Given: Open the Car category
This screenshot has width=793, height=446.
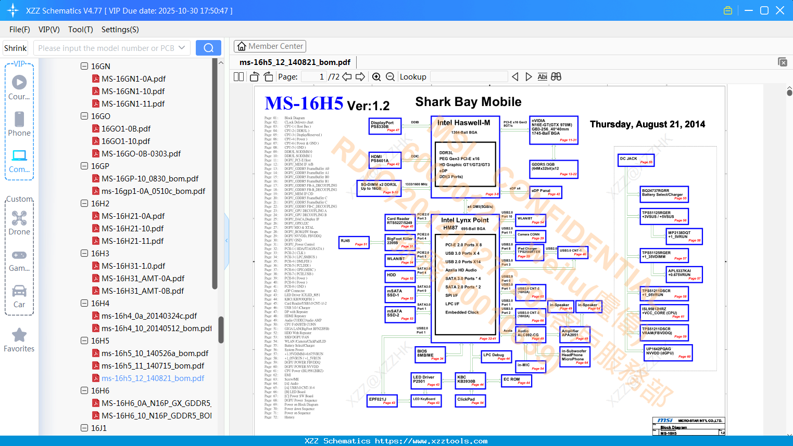Looking at the screenshot, I should 19,296.
